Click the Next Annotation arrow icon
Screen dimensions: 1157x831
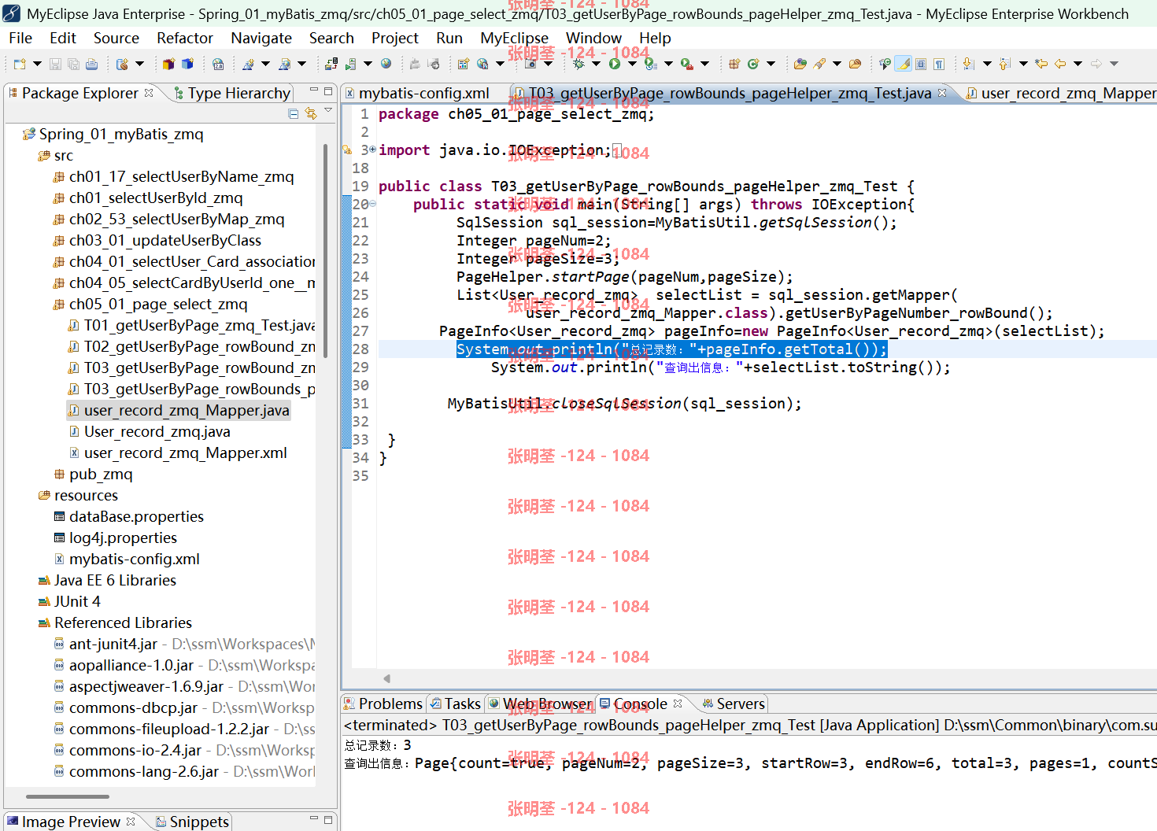pyautogui.click(x=968, y=64)
